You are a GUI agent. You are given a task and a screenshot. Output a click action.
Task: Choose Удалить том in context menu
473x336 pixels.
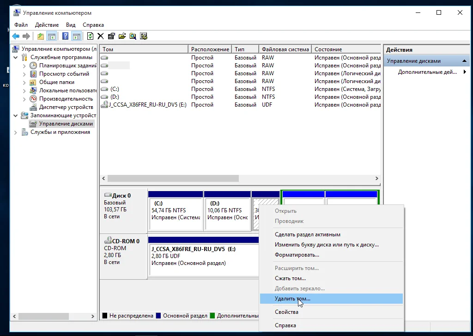coord(292,299)
